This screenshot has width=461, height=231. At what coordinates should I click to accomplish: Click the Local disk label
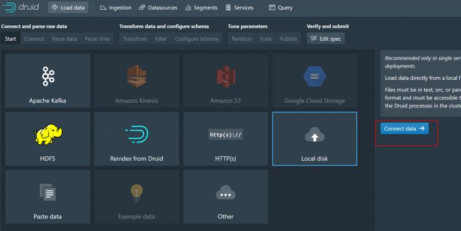tap(315, 159)
